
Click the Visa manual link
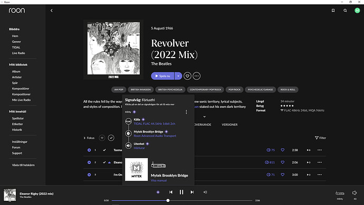pyautogui.click(x=159, y=180)
